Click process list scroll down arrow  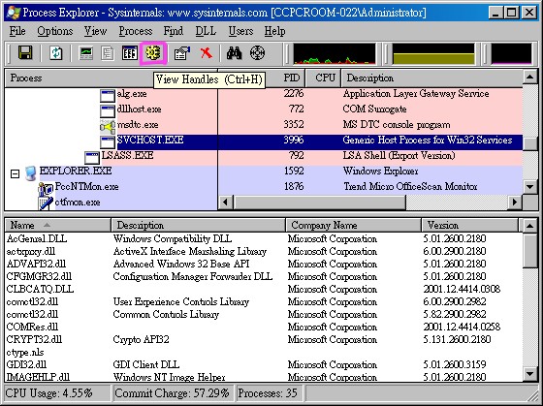(530, 187)
